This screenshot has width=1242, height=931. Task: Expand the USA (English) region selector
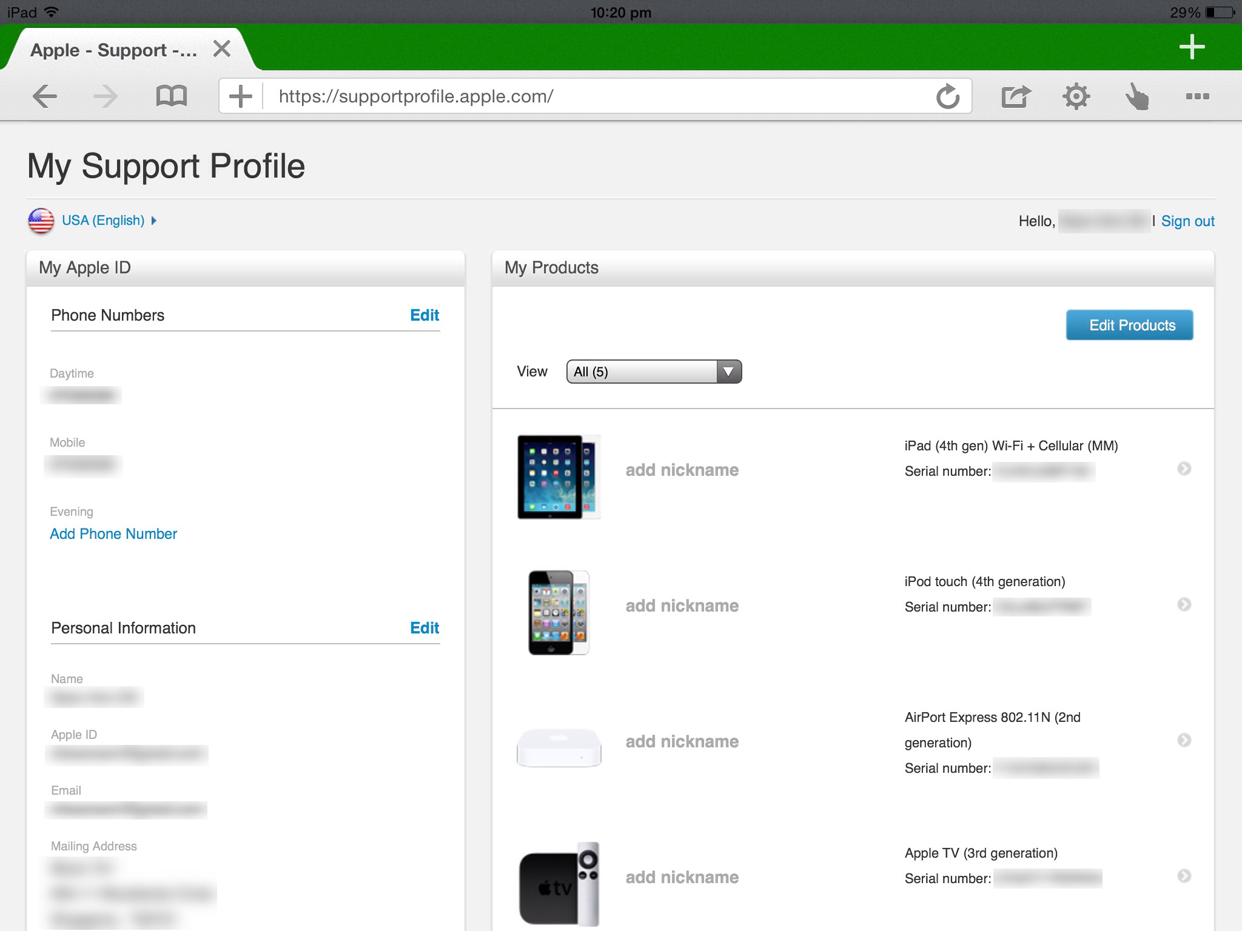coord(103,221)
